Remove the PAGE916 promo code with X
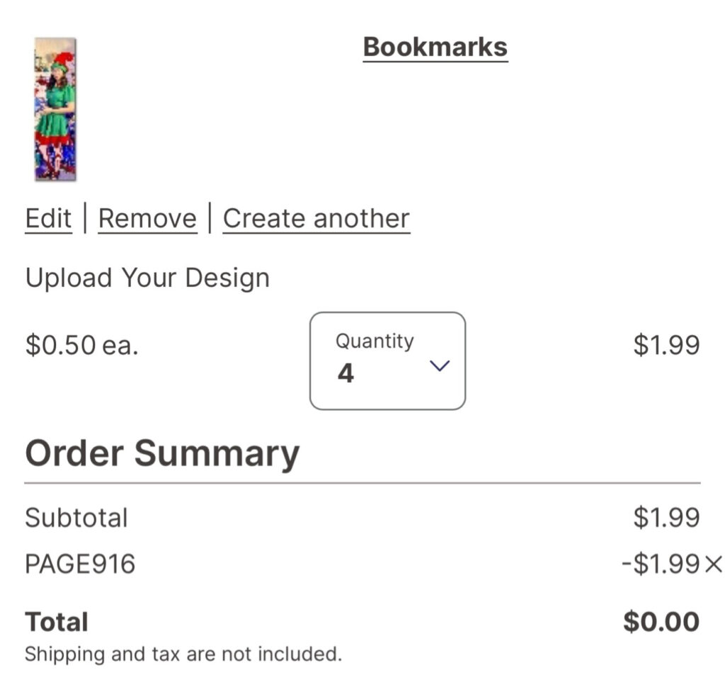Image resolution: width=725 pixels, height=675 pixels. click(x=714, y=565)
